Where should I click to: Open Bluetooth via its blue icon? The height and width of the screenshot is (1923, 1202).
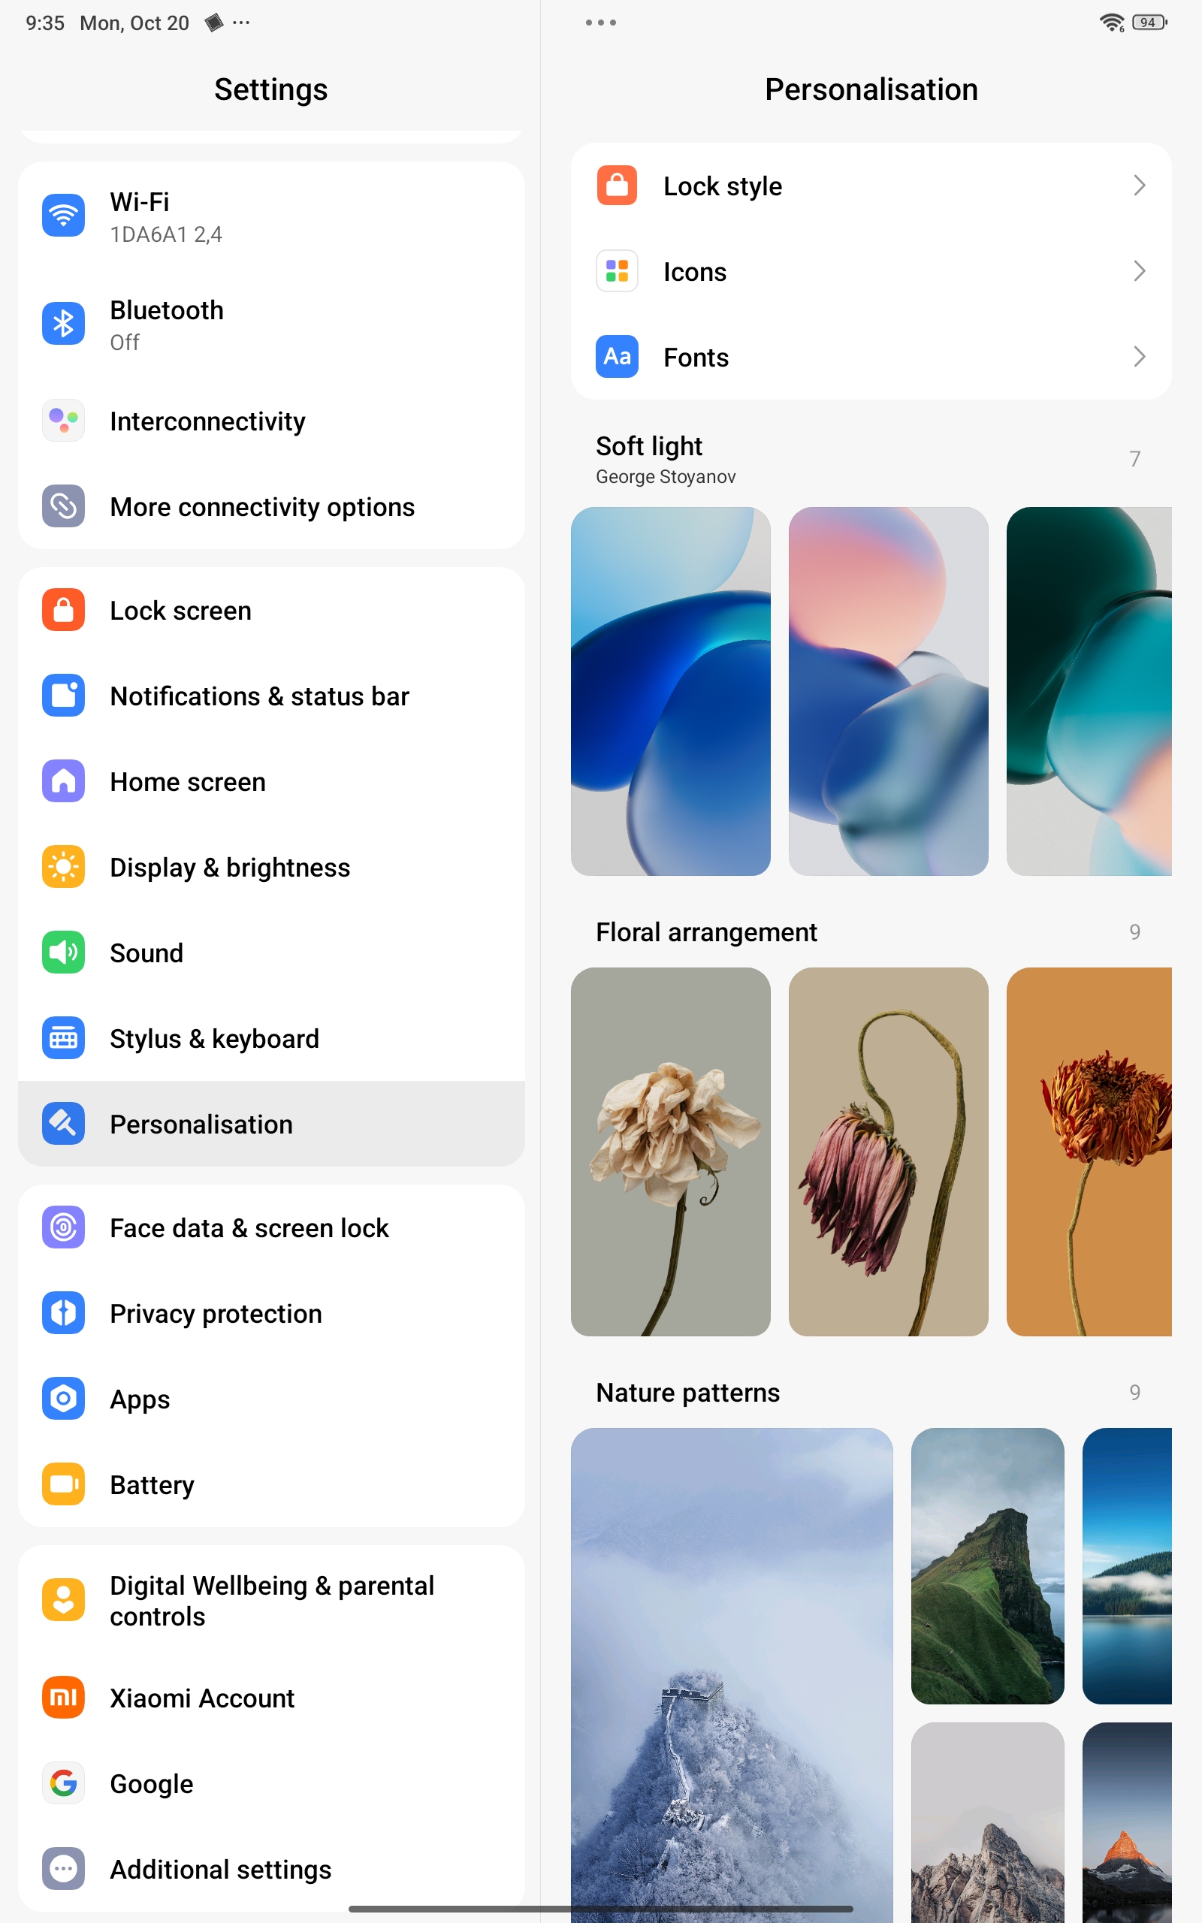click(x=64, y=324)
